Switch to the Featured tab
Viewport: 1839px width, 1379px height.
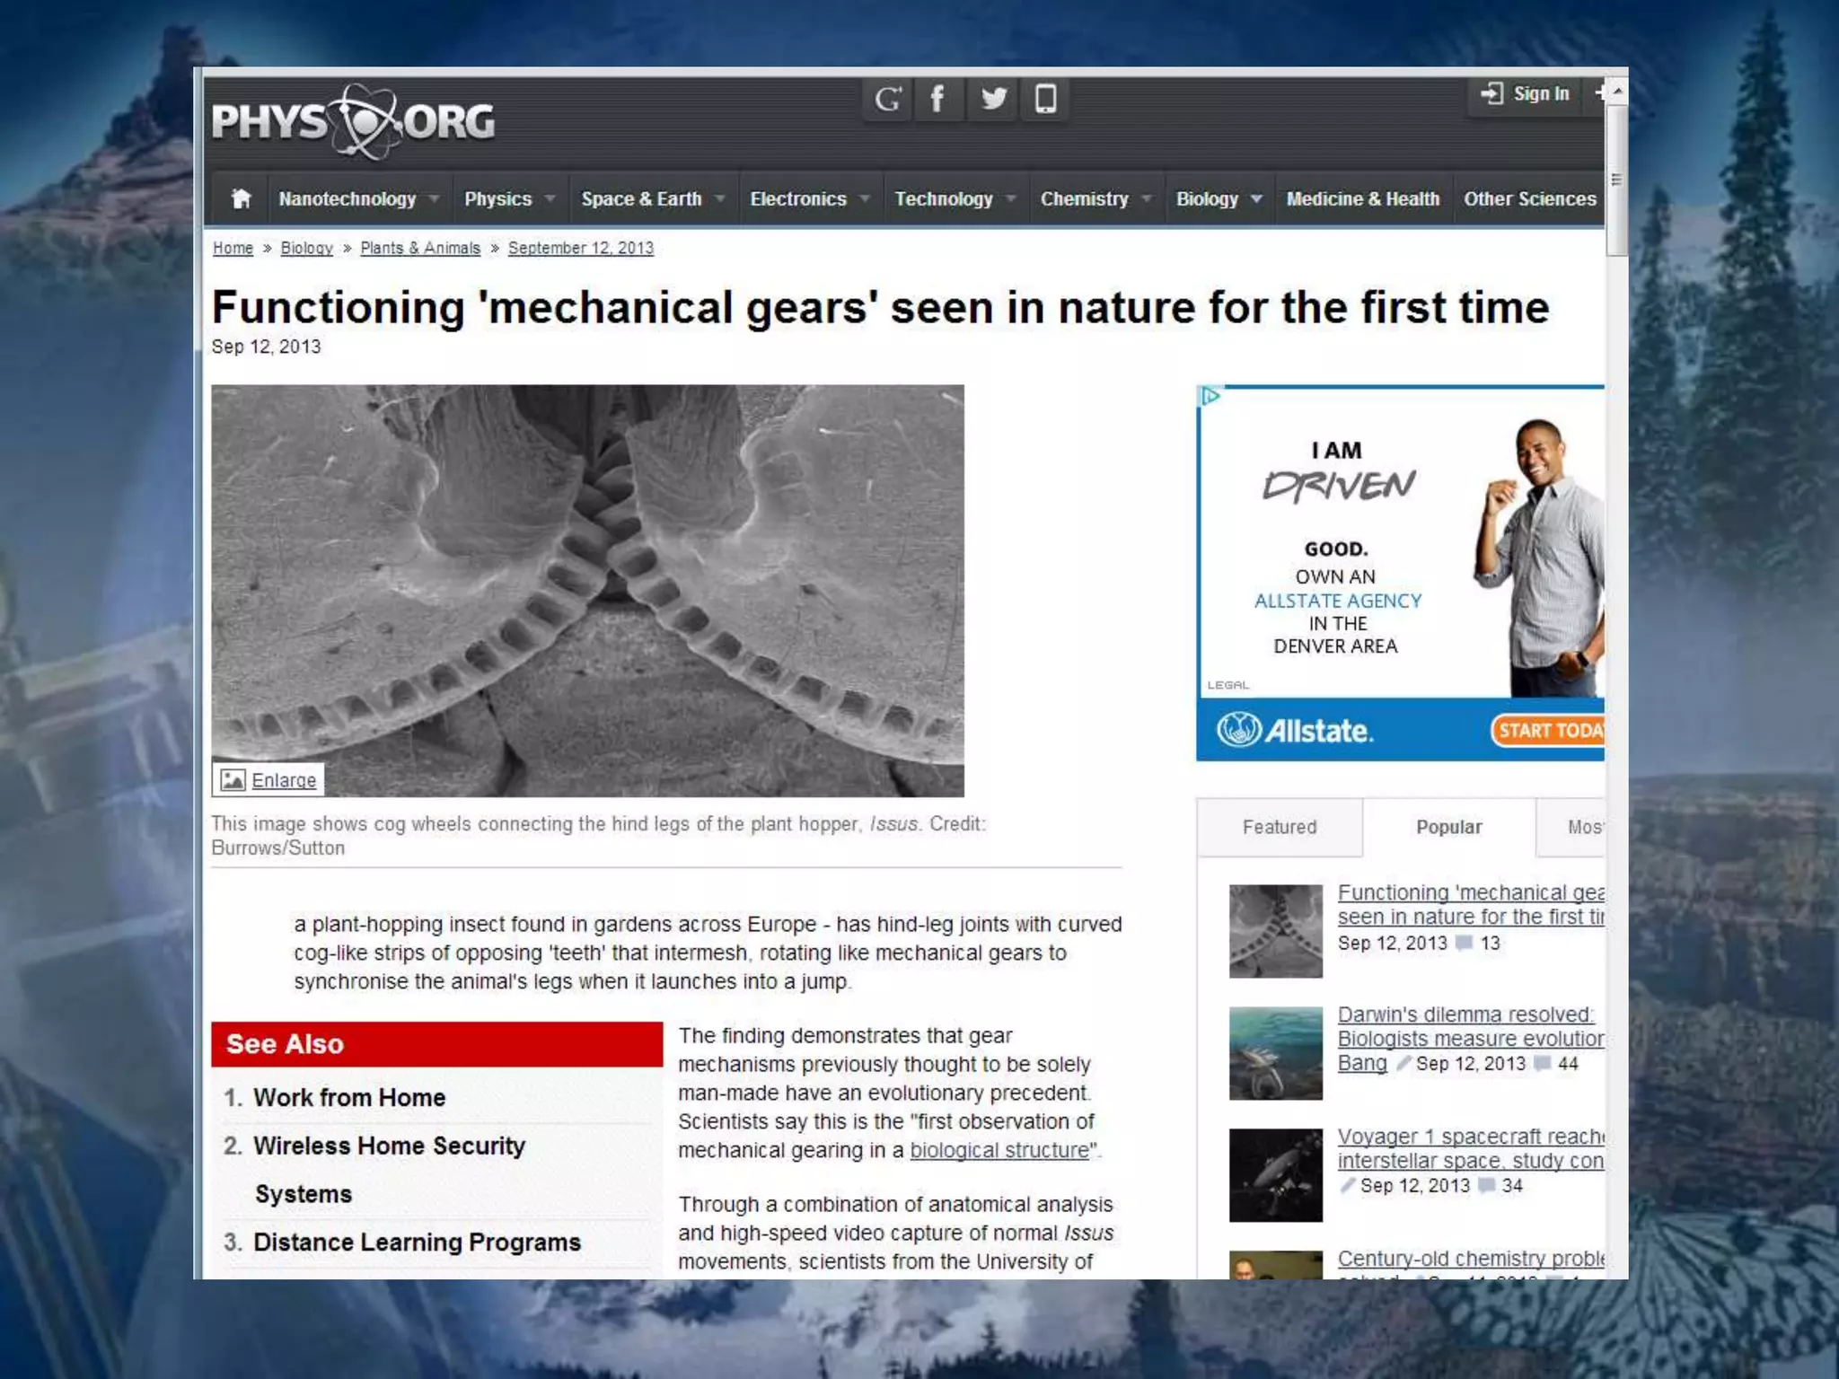coord(1279,827)
